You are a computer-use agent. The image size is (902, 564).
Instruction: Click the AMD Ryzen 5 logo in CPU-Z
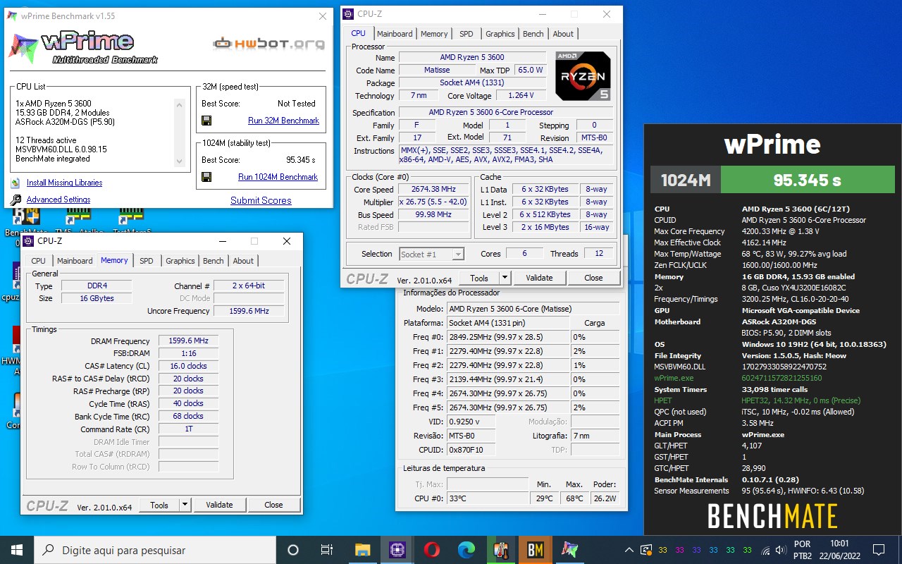583,75
